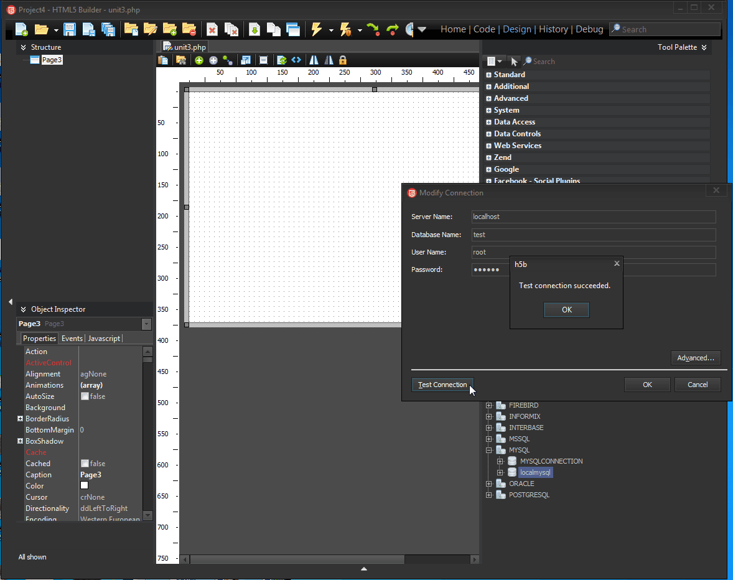Image resolution: width=733 pixels, height=580 pixels.
Task: Expand the Standard palette category
Action: [488, 75]
